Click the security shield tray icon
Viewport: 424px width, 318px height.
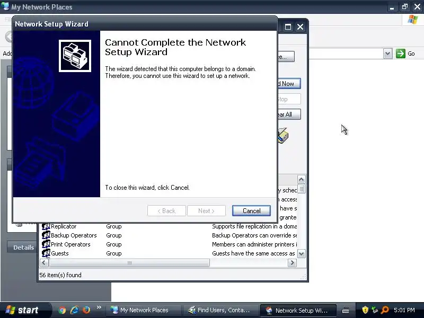(x=365, y=310)
